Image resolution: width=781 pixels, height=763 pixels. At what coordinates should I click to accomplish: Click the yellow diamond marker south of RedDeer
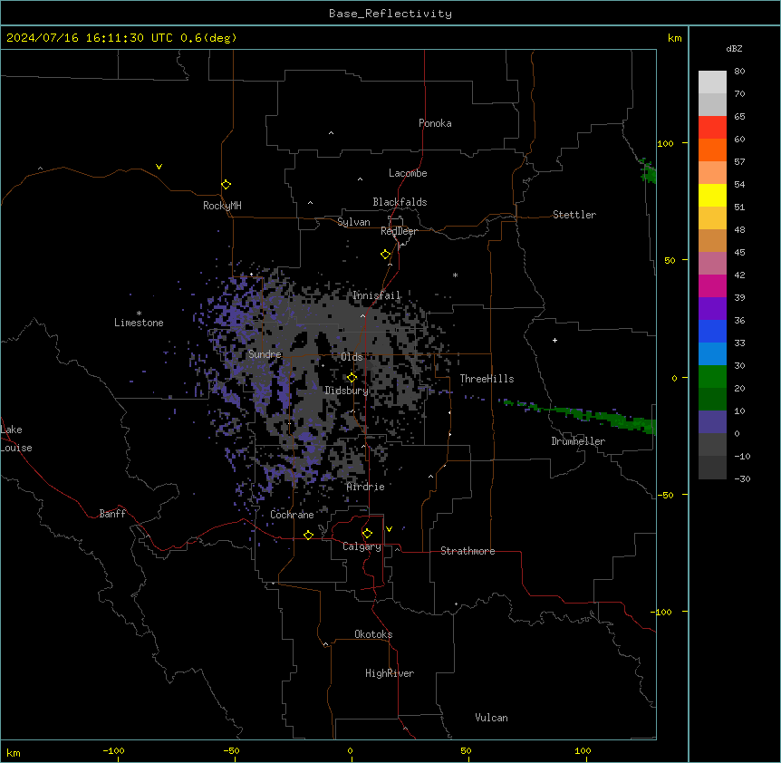coord(386,255)
